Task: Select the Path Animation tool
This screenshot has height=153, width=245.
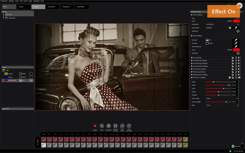Action: (x=129, y=126)
